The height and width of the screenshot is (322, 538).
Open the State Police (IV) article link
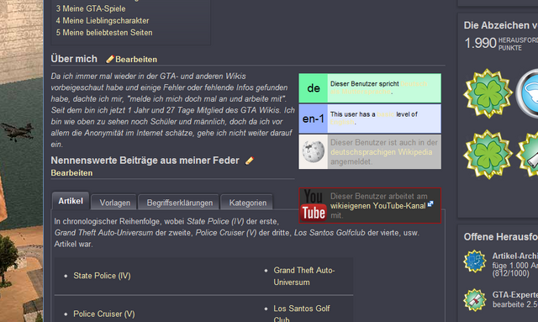pos(102,276)
